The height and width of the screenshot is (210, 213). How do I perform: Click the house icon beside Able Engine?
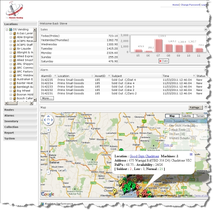coord(14,37)
